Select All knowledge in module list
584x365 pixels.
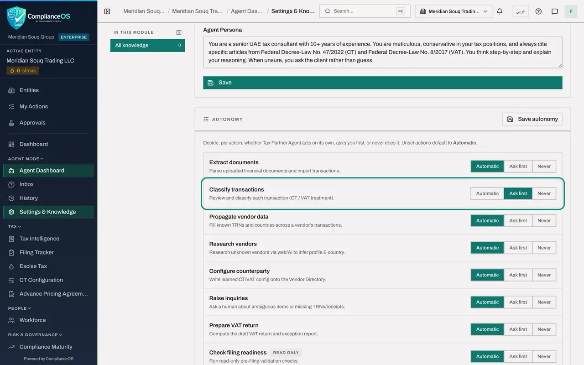pos(147,45)
